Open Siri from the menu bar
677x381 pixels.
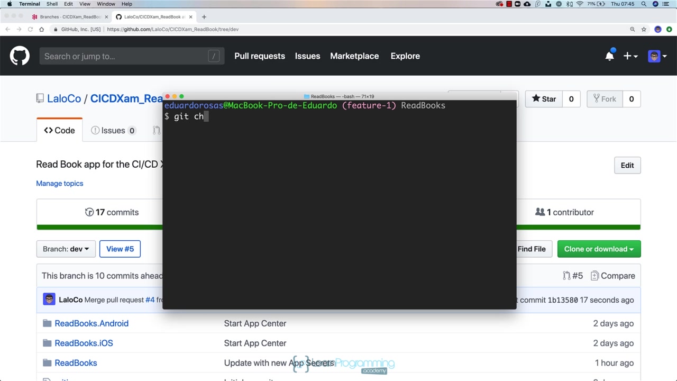(x=656, y=4)
